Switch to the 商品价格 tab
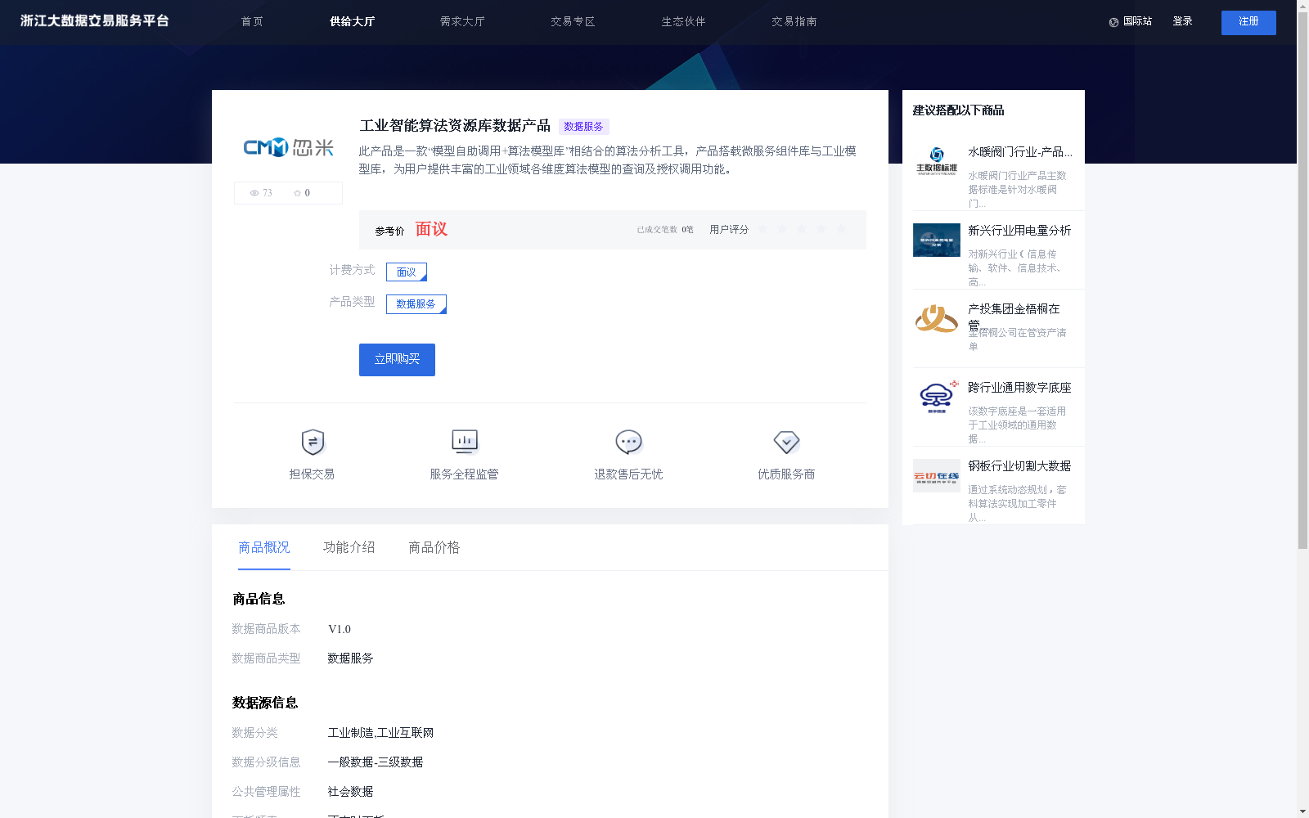This screenshot has width=1309, height=818. pos(434,547)
